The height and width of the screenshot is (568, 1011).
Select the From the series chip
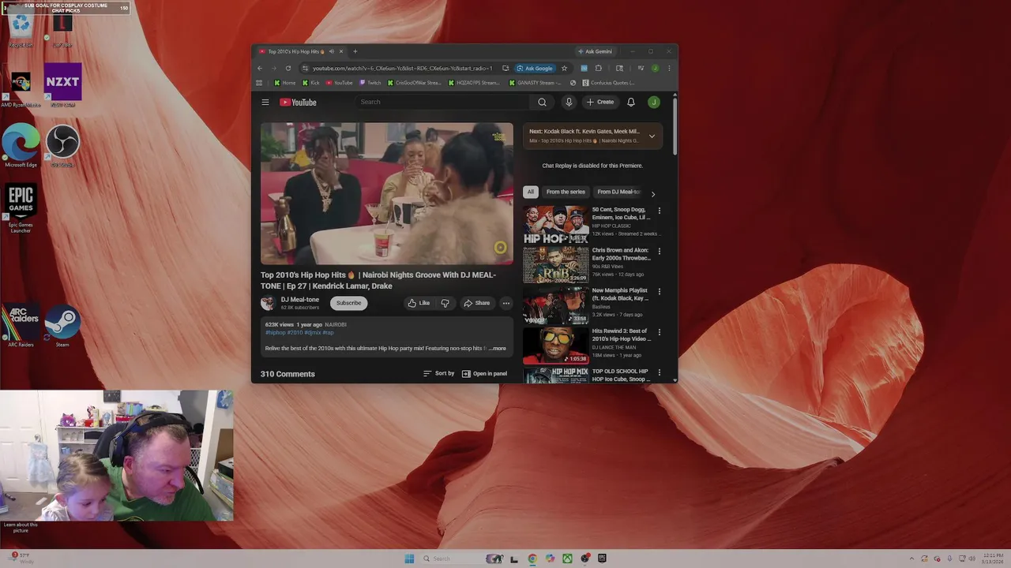coord(566,192)
